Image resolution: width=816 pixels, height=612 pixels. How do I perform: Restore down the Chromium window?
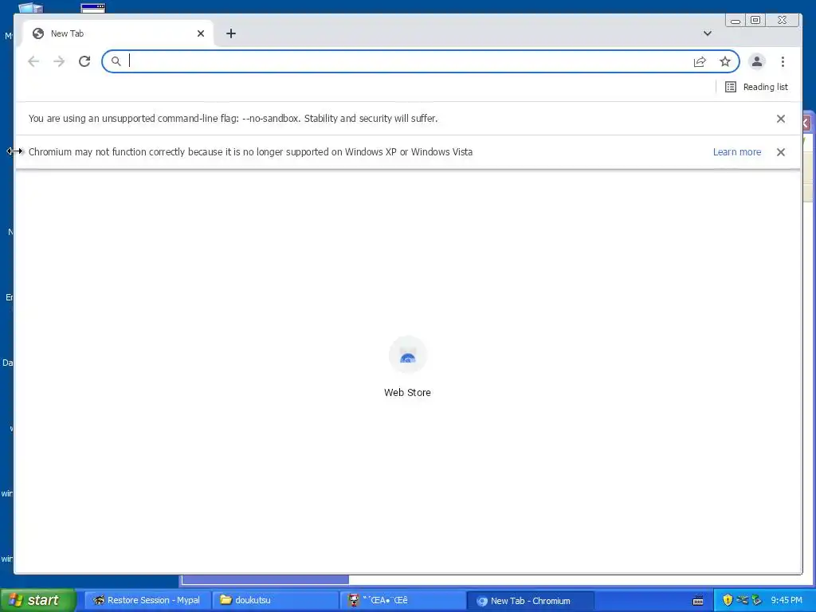pos(755,20)
